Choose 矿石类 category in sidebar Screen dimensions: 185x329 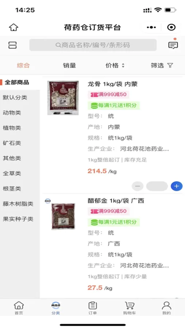(x=12, y=143)
